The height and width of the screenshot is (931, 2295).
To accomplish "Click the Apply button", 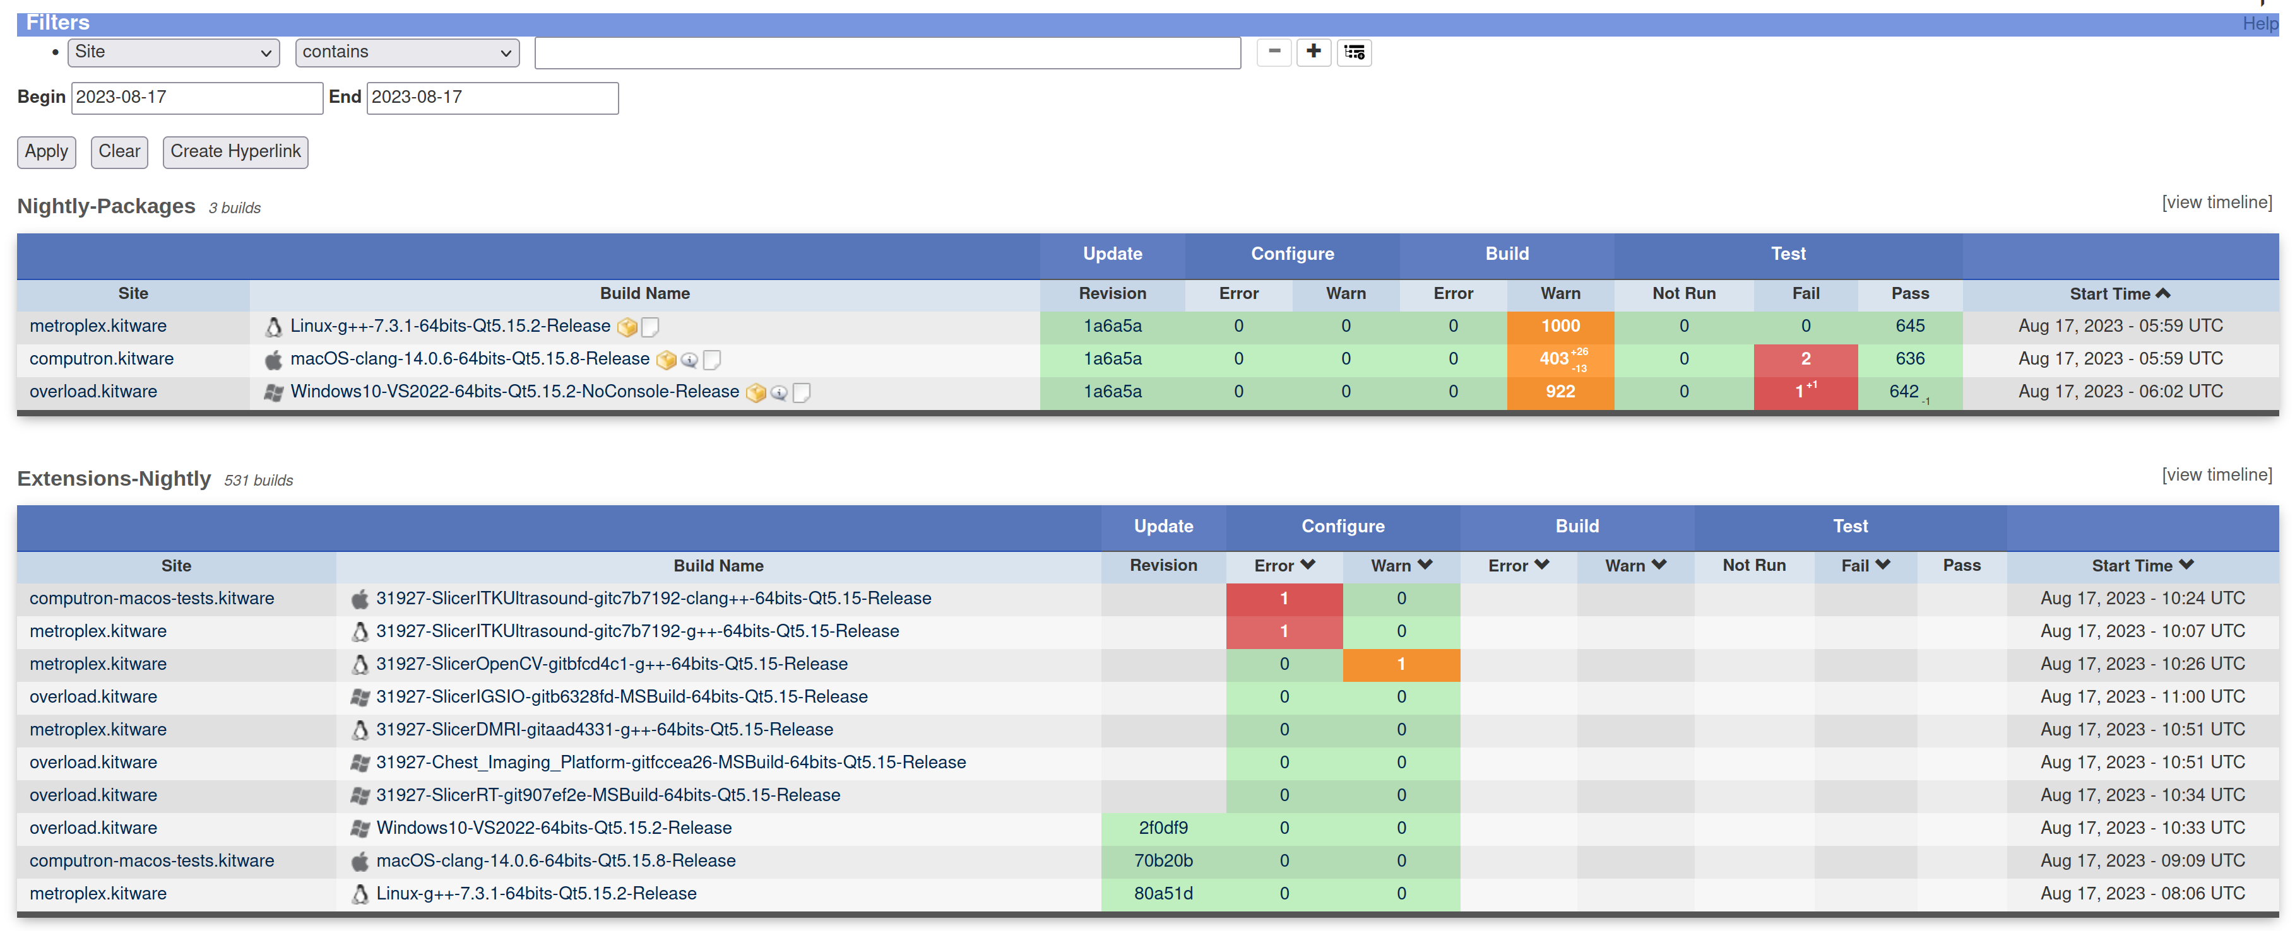I will tap(45, 151).
